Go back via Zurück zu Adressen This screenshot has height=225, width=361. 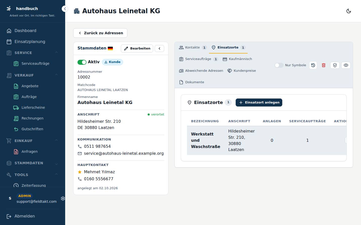[x=100, y=33]
